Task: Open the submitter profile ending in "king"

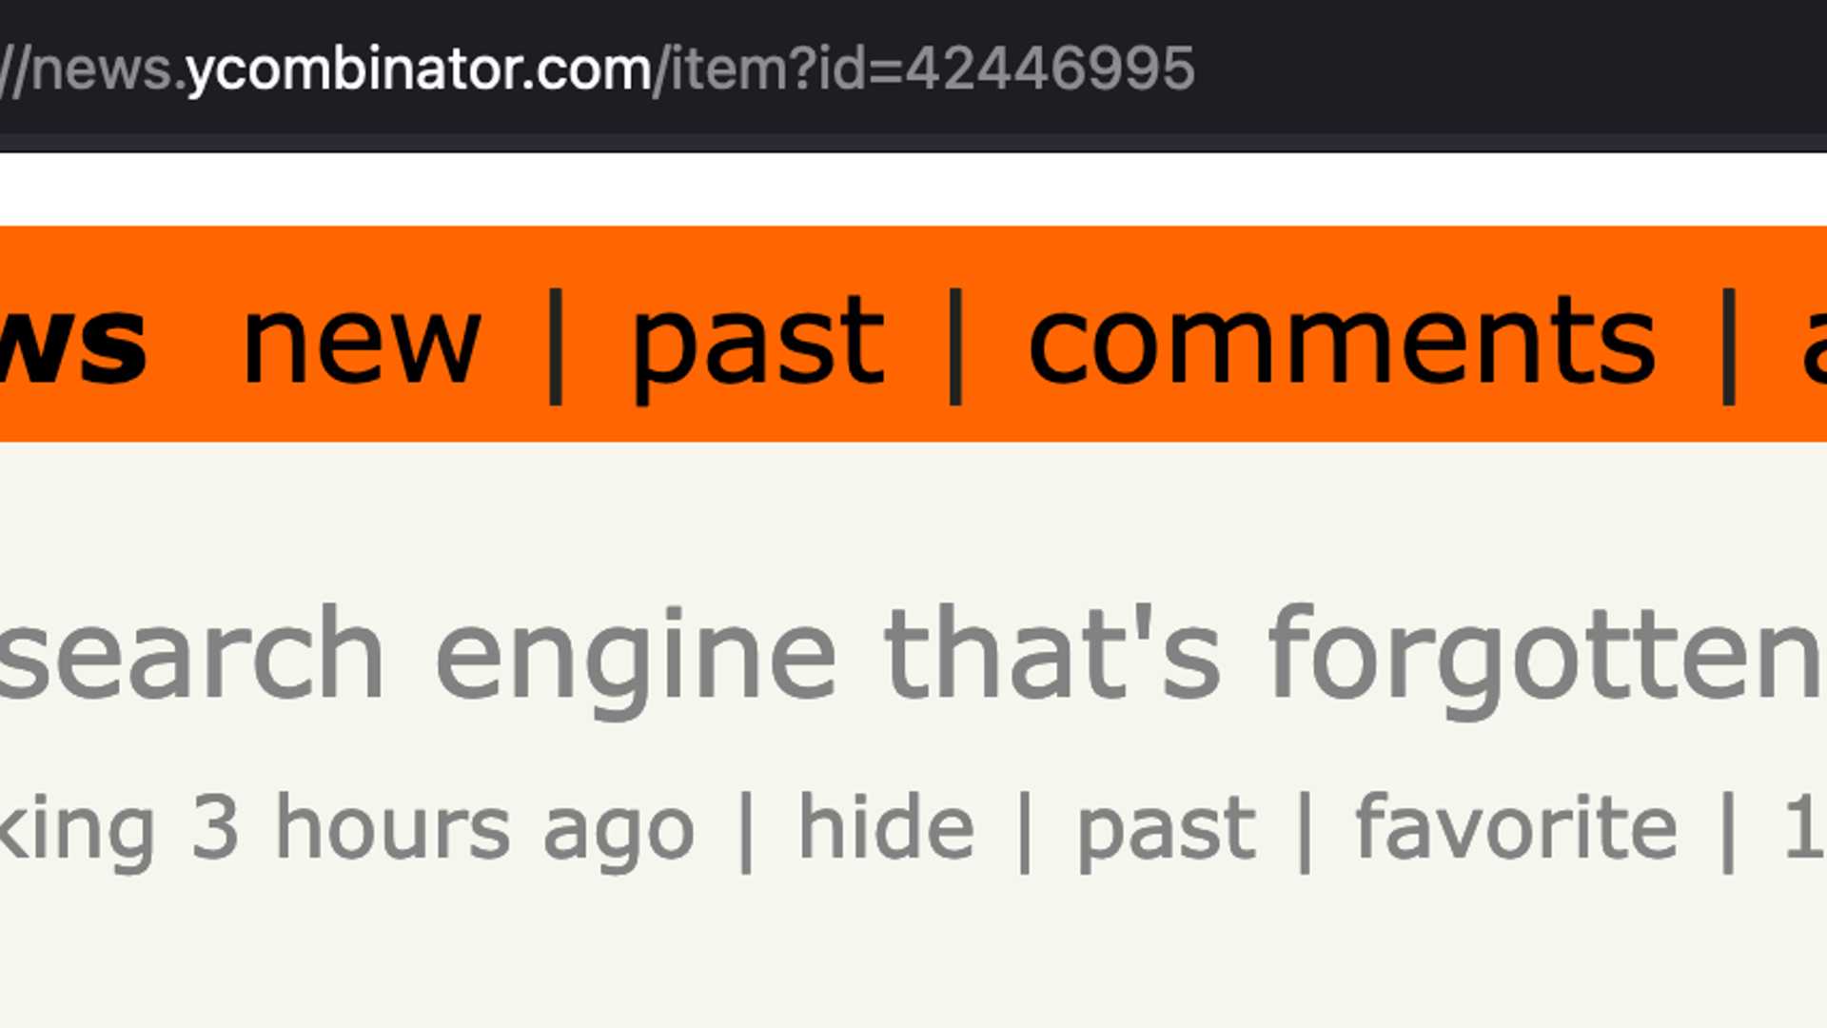Action: (76, 830)
